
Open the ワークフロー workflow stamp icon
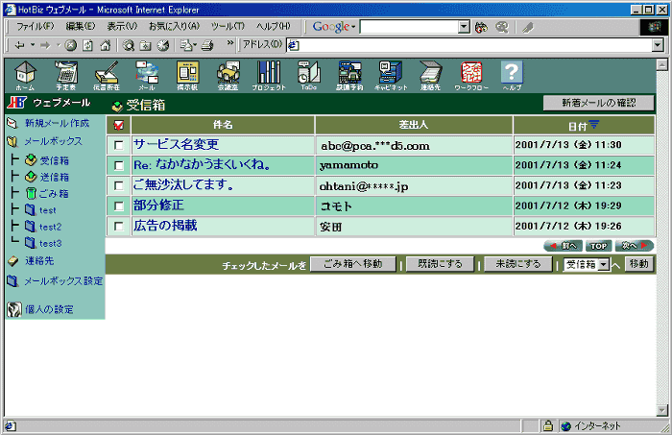471,75
